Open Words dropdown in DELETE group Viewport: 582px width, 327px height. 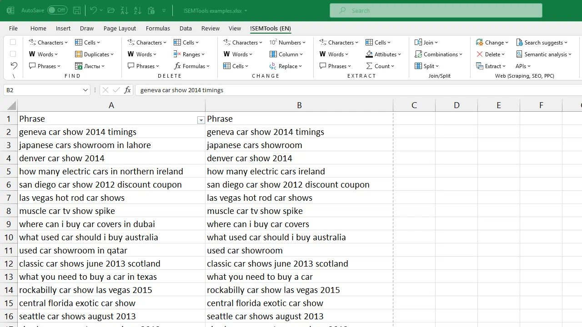point(142,54)
